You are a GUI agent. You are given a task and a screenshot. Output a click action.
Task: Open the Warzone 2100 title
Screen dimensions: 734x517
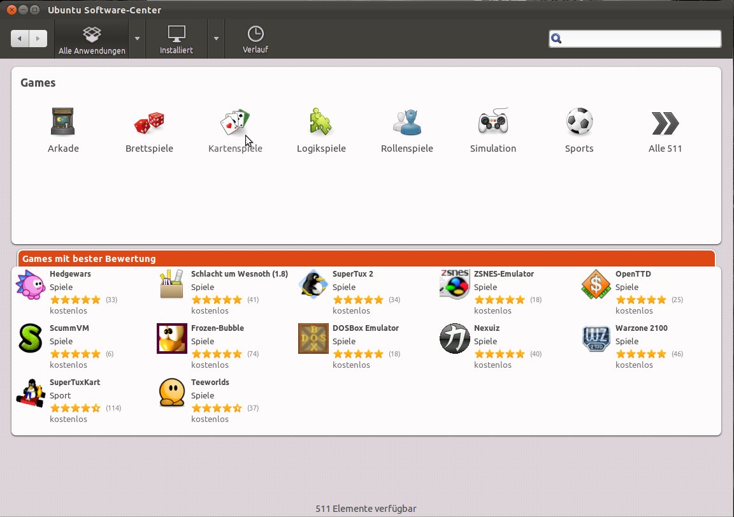coord(642,328)
